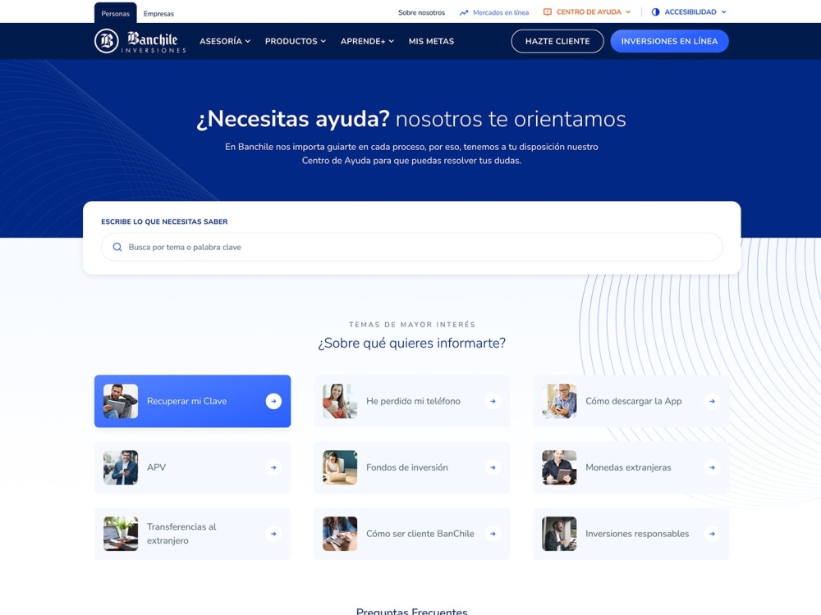Viewport: 821px width, 615px height.
Task: Open the Monedas extranjeras thumbnail image
Action: pyautogui.click(x=559, y=467)
